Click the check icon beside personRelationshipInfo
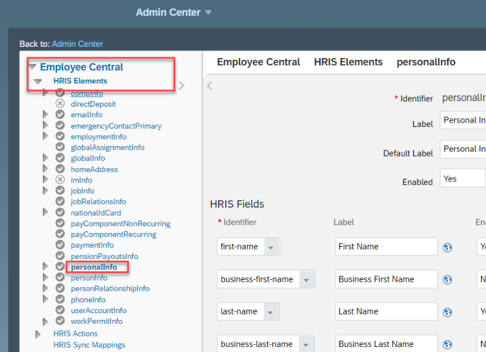The image size is (486, 352). point(60,288)
